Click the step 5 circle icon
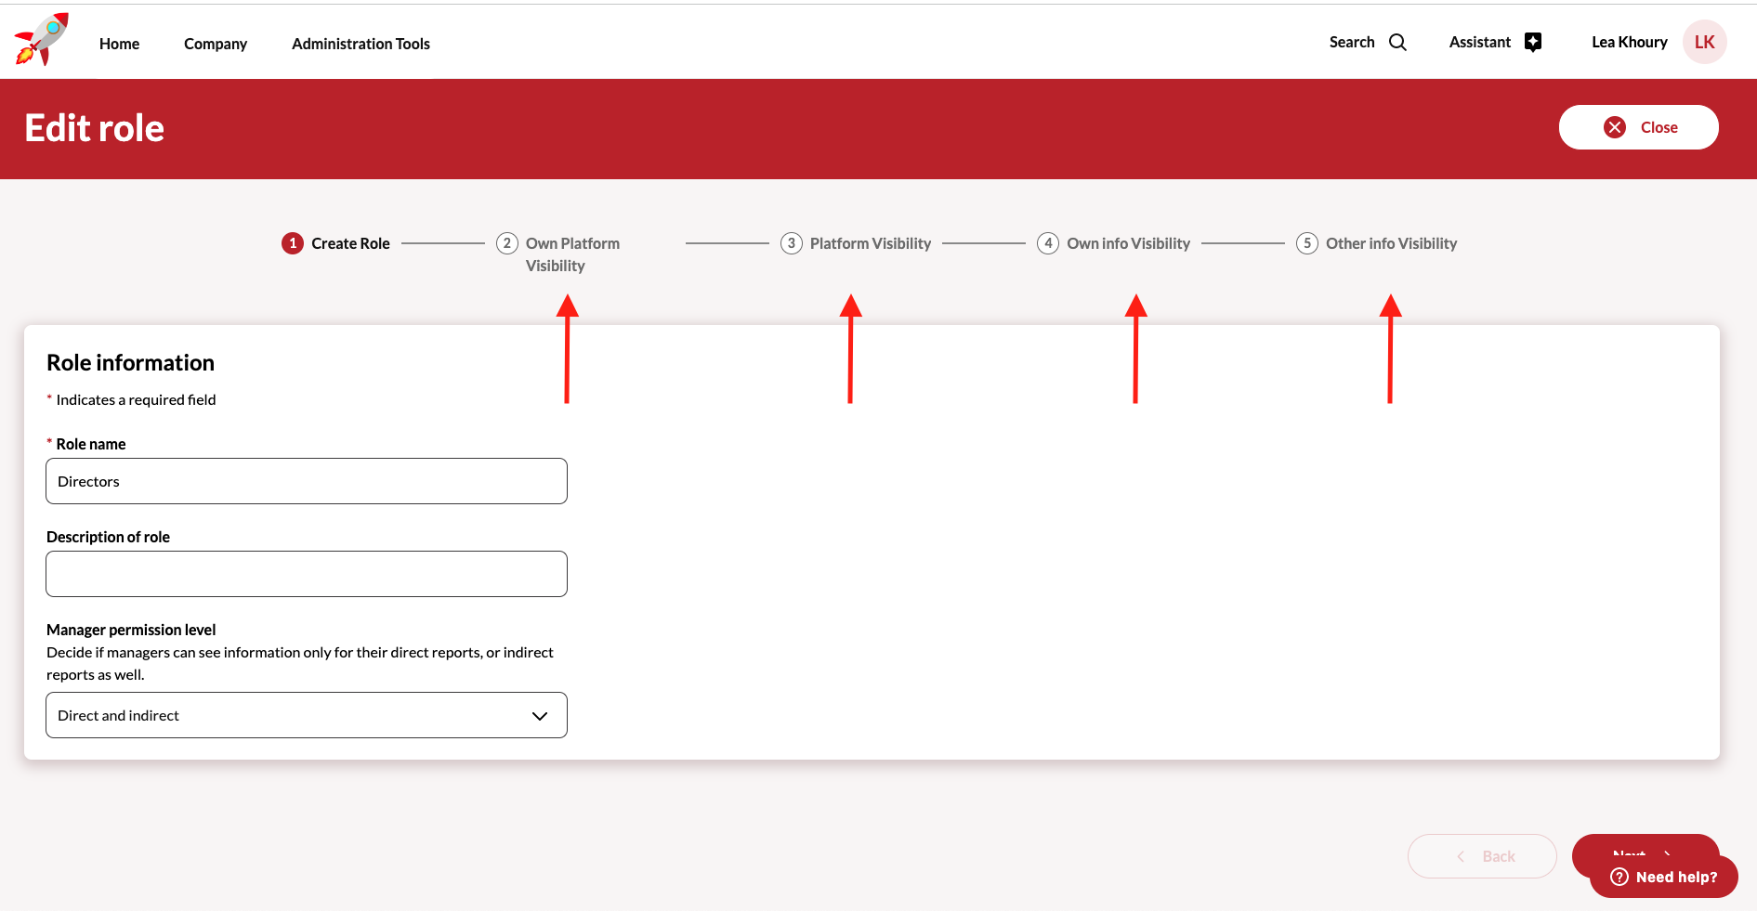Viewport: 1757px width, 911px height. (1306, 243)
